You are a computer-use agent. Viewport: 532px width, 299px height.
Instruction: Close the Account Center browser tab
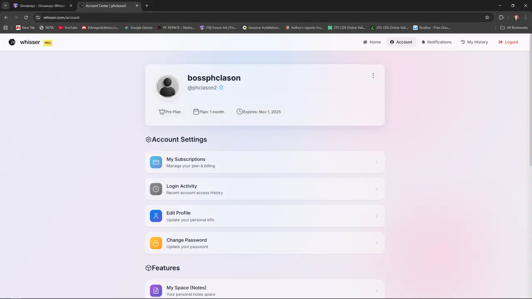(137, 6)
